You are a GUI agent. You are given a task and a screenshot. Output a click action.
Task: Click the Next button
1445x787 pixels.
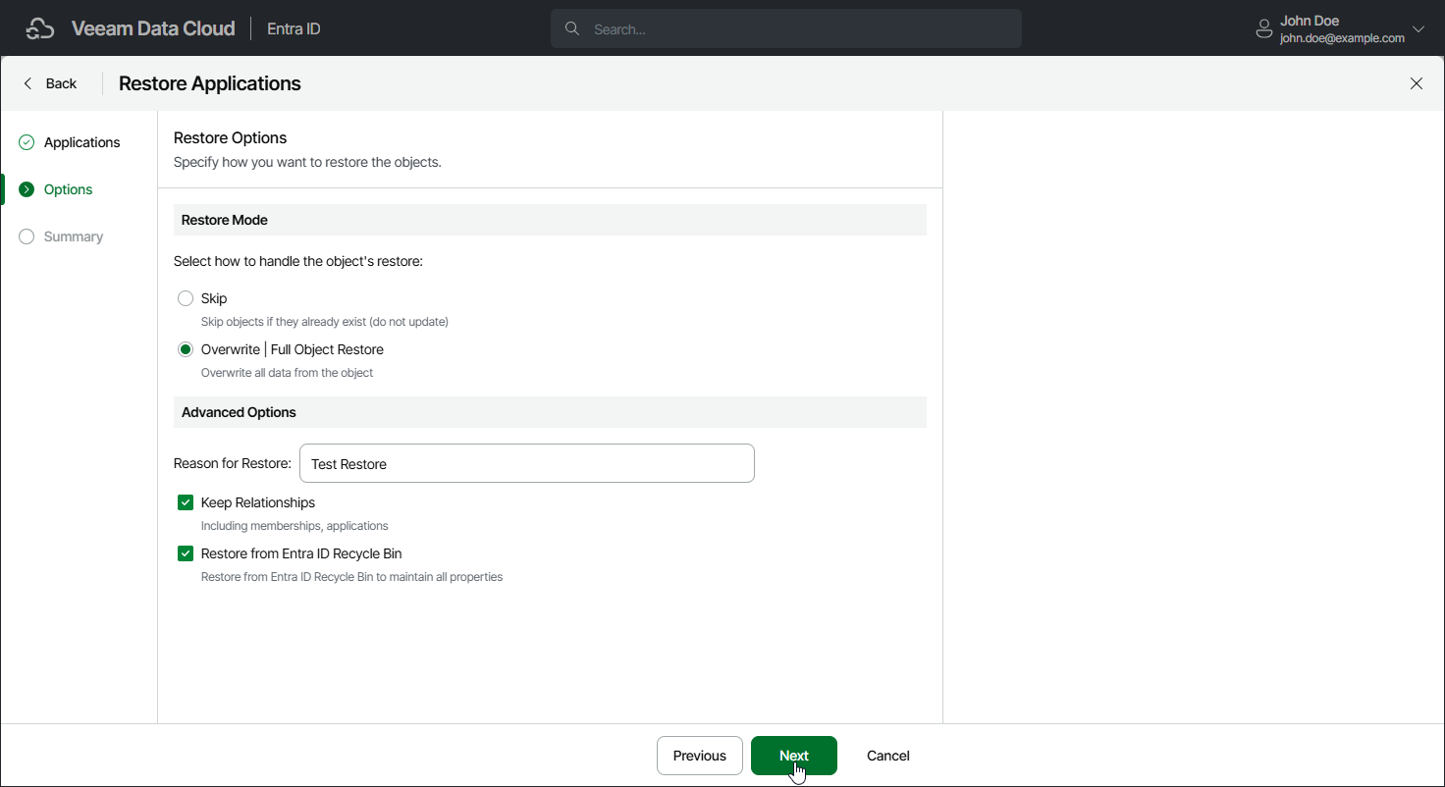(794, 756)
